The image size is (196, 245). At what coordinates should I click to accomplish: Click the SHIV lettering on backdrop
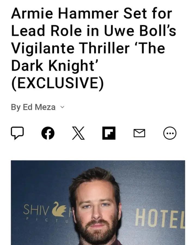pos(36,210)
